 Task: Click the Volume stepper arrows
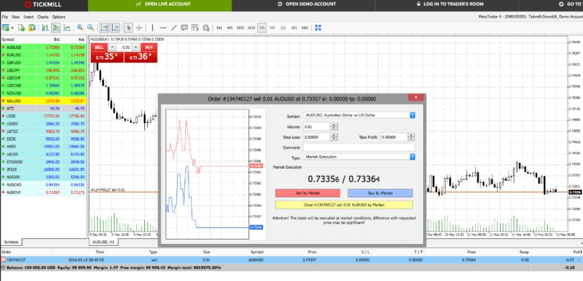pos(334,126)
